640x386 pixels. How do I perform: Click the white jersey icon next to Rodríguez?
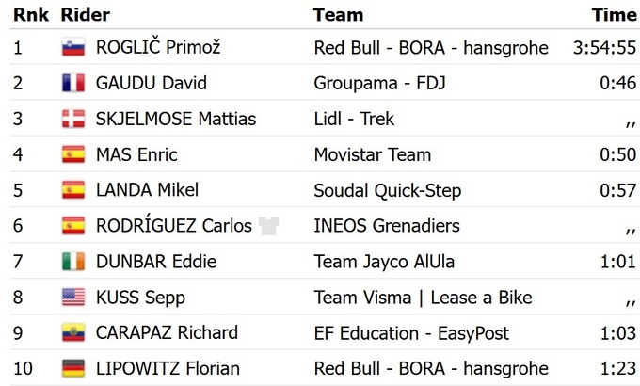click(269, 226)
